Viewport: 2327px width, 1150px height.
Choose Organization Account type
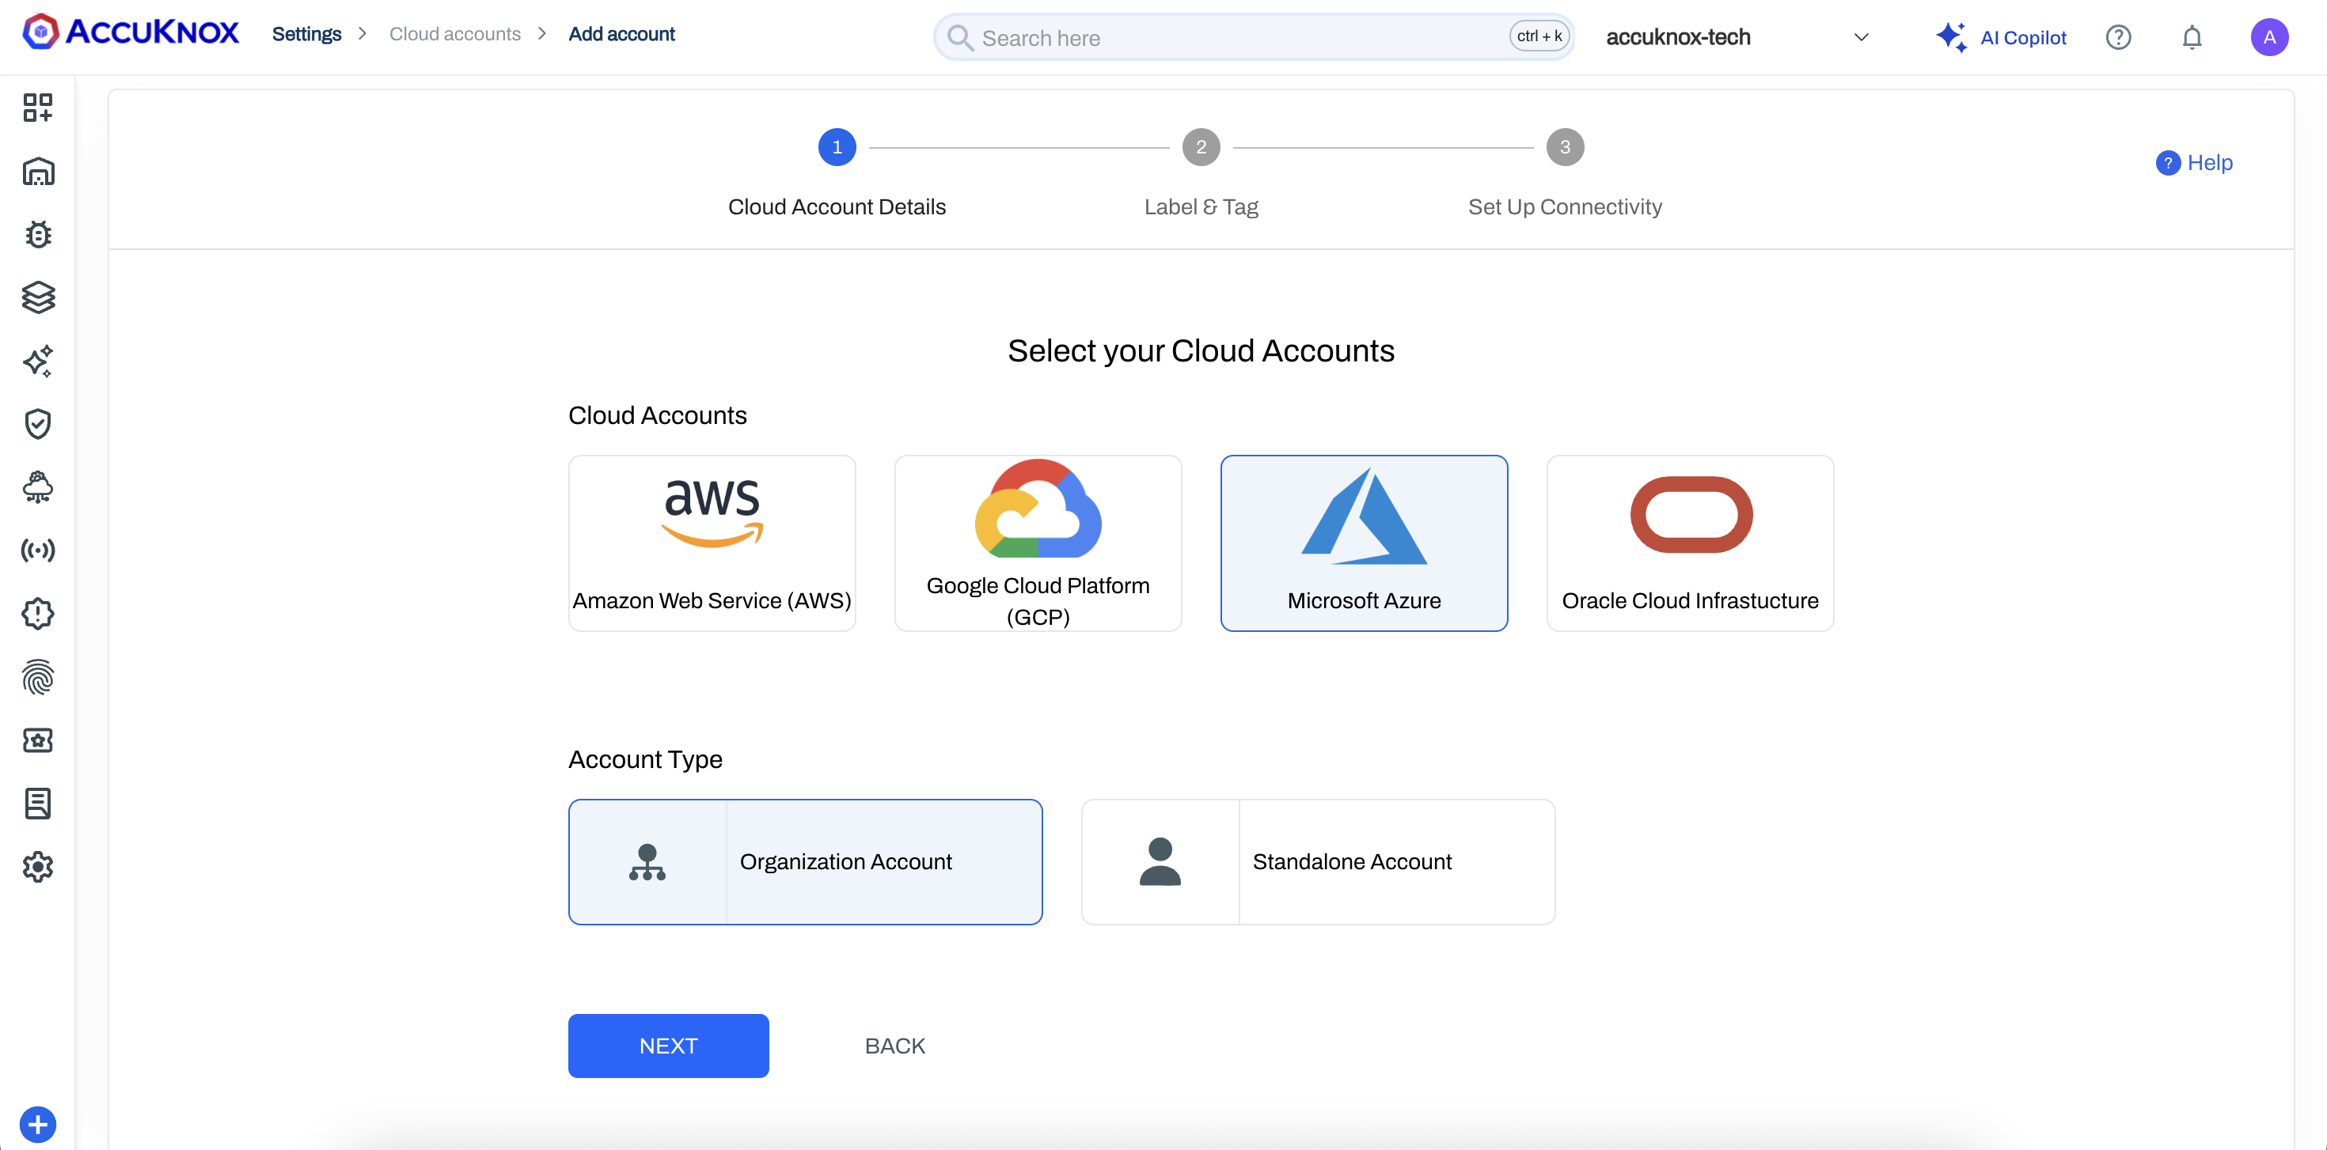coord(805,861)
